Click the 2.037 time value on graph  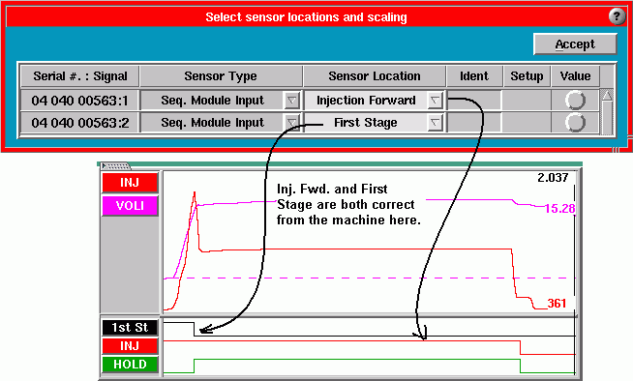click(x=553, y=177)
